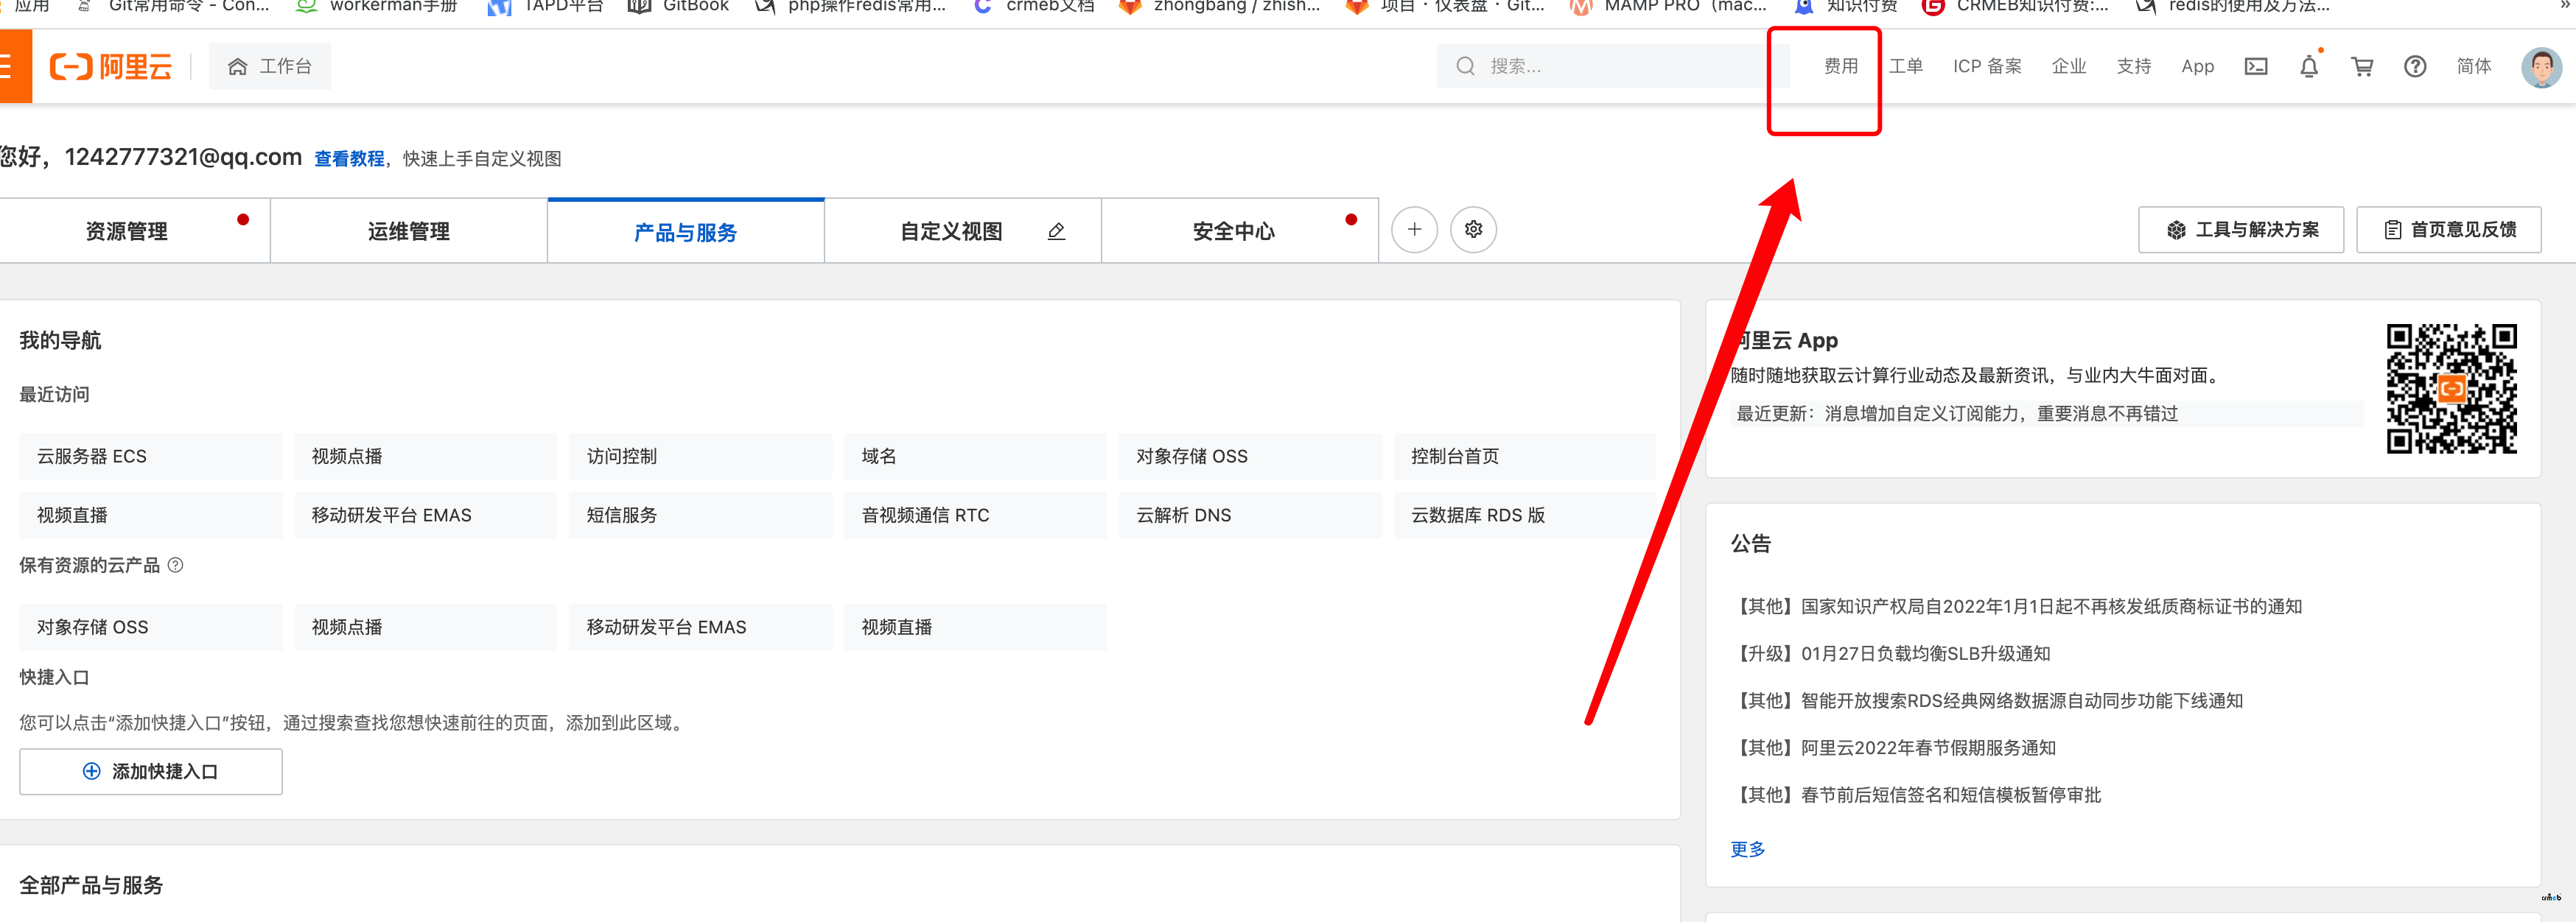2576x922 pixels.
Task: Click the search box in header
Action: tap(1614, 66)
